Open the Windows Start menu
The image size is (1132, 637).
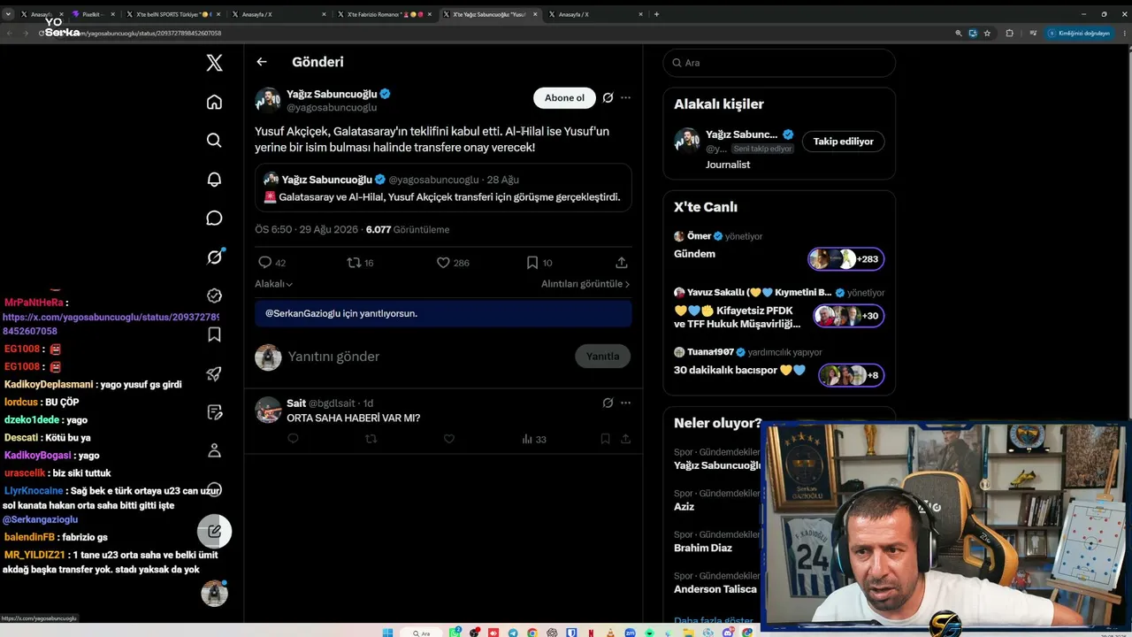[387, 633]
